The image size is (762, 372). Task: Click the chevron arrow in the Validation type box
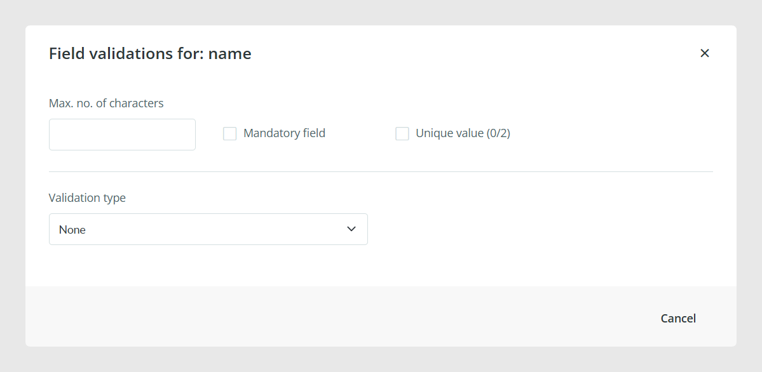click(351, 229)
